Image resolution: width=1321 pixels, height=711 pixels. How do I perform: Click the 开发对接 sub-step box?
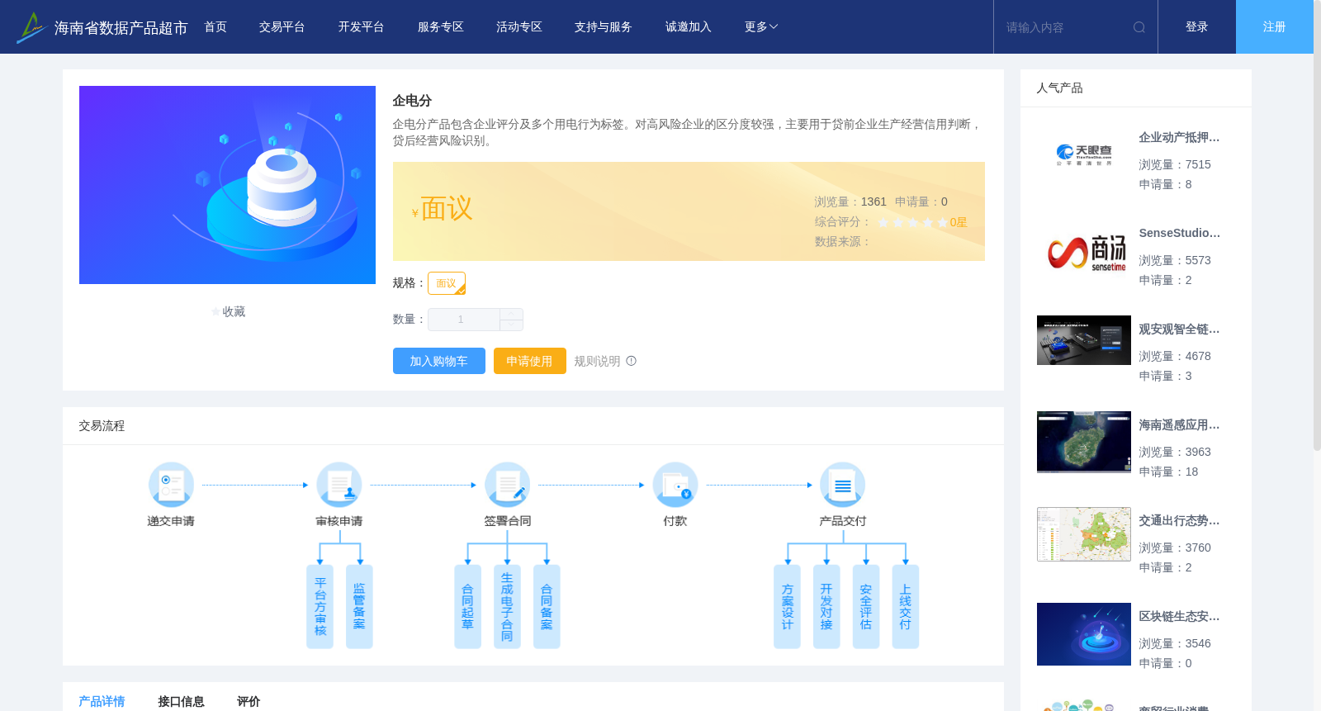pos(826,607)
